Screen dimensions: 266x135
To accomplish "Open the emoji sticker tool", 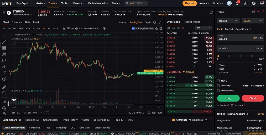I will (4, 79).
